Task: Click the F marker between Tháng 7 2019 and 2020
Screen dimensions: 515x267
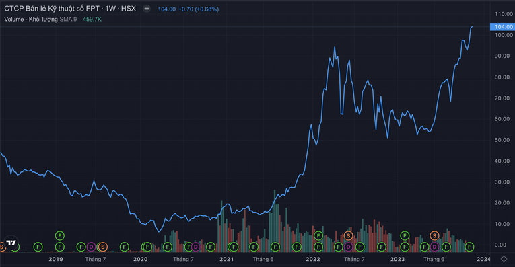Action: coord(124,247)
